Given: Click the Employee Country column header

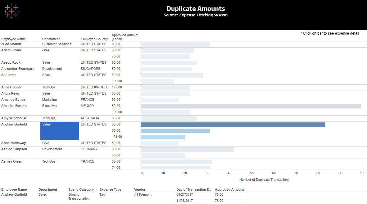Looking at the screenshot, I should click(x=94, y=39).
